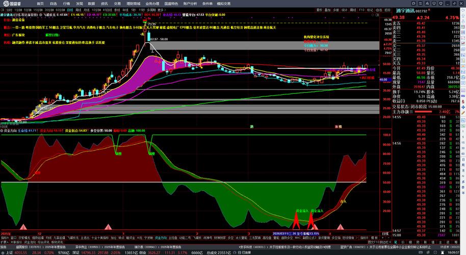Expand the 更多 period options
This screenshot has width=466, height=255.
tap(162, 10)
